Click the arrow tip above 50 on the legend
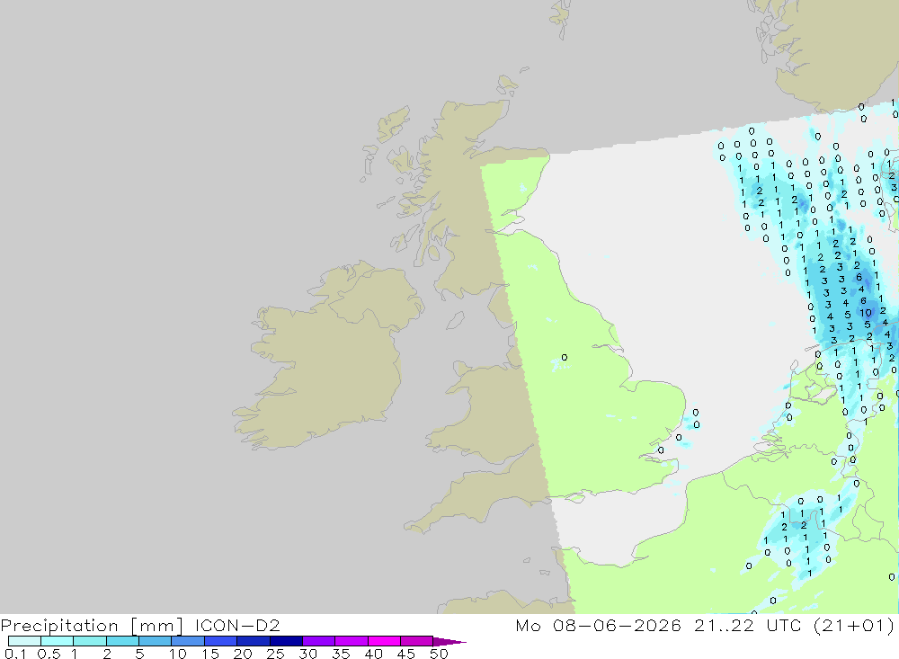899x659 pixels. pos(450,642)
